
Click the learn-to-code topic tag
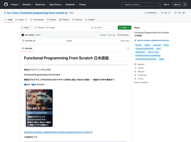(x=153, y=52)
